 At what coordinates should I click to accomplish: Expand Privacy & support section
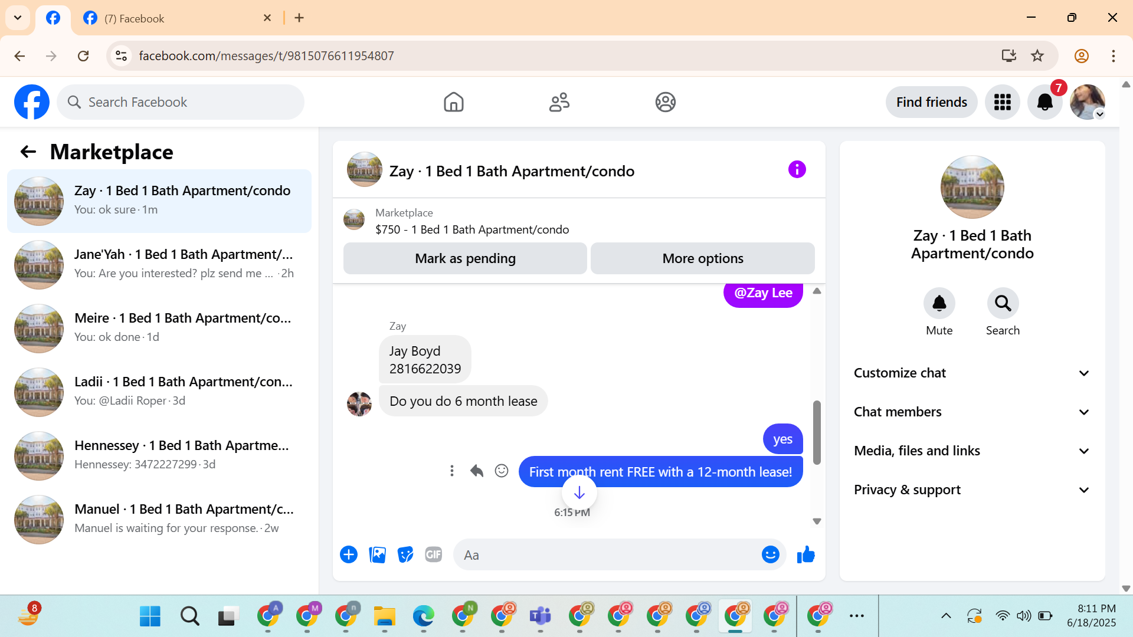972,490
